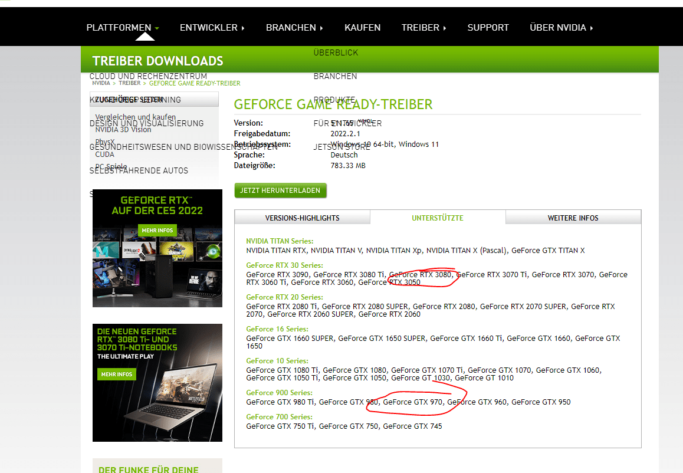Click the GeForce 10 Series heading

[x=277, y=360]
